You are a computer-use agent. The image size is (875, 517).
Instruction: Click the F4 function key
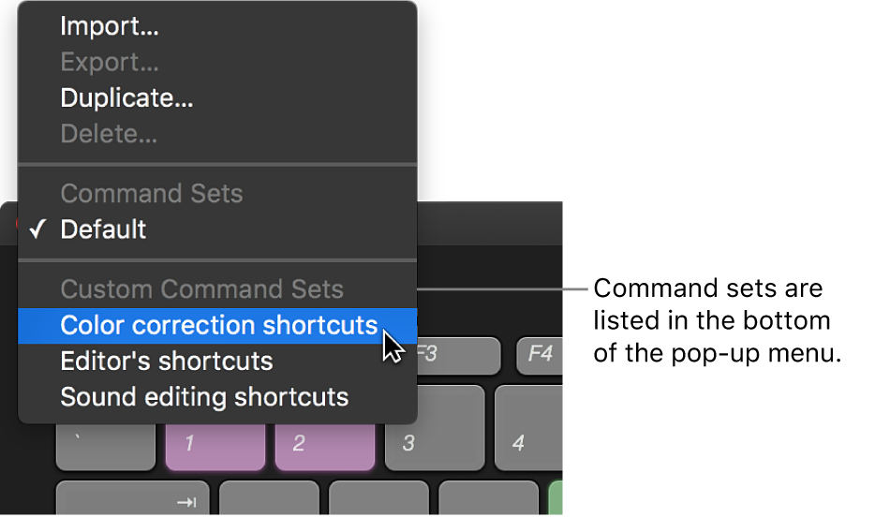541,355
